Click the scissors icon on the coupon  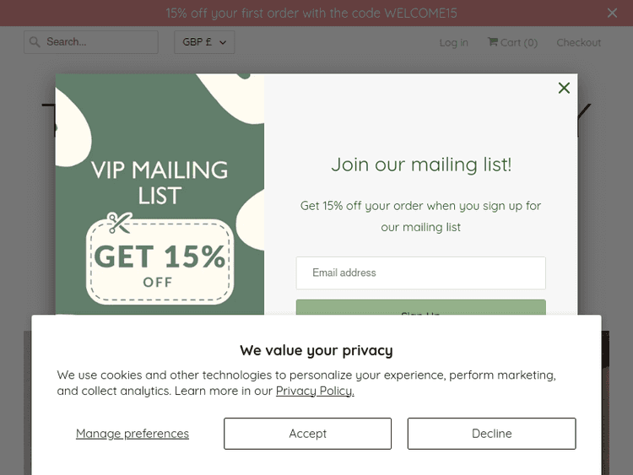(119, 222)
